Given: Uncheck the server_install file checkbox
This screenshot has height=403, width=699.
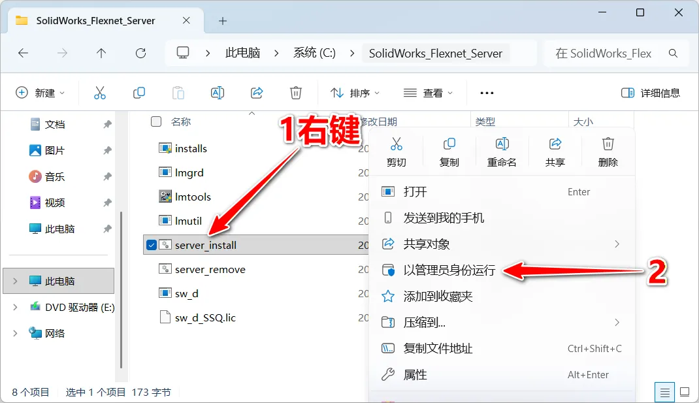Looking at the screenshot, I should coord(152,245).
